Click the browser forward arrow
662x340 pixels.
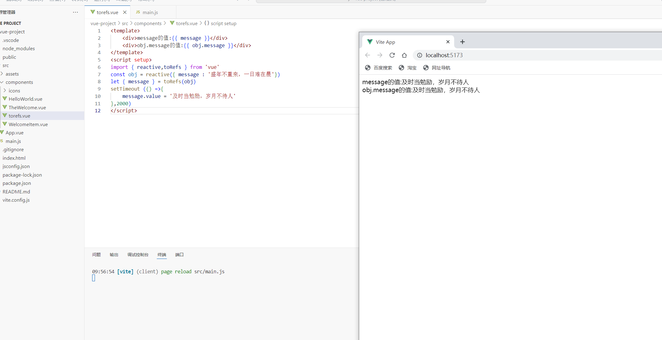380,55
